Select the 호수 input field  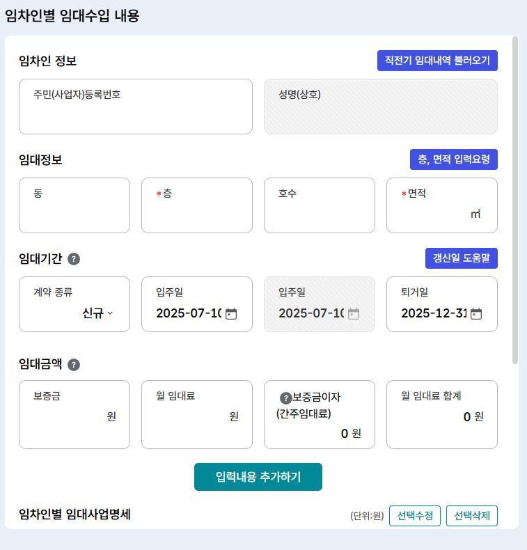pyautogui.click(x=320, y=214)
